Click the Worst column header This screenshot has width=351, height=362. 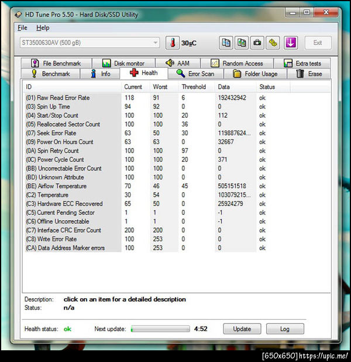[164, 87]
